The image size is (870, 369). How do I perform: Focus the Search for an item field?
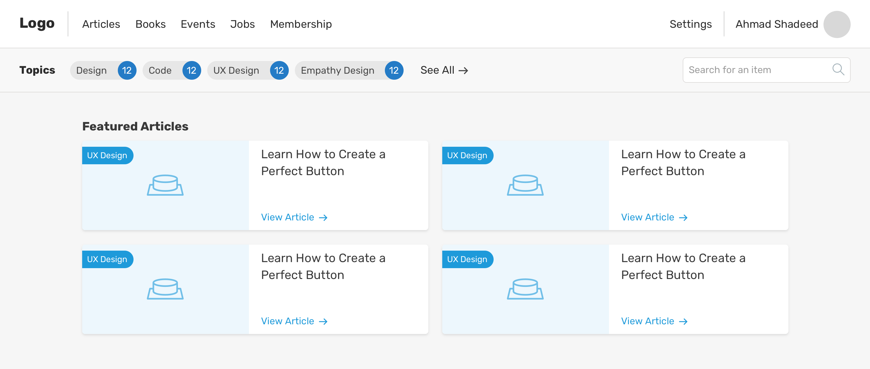756,70
